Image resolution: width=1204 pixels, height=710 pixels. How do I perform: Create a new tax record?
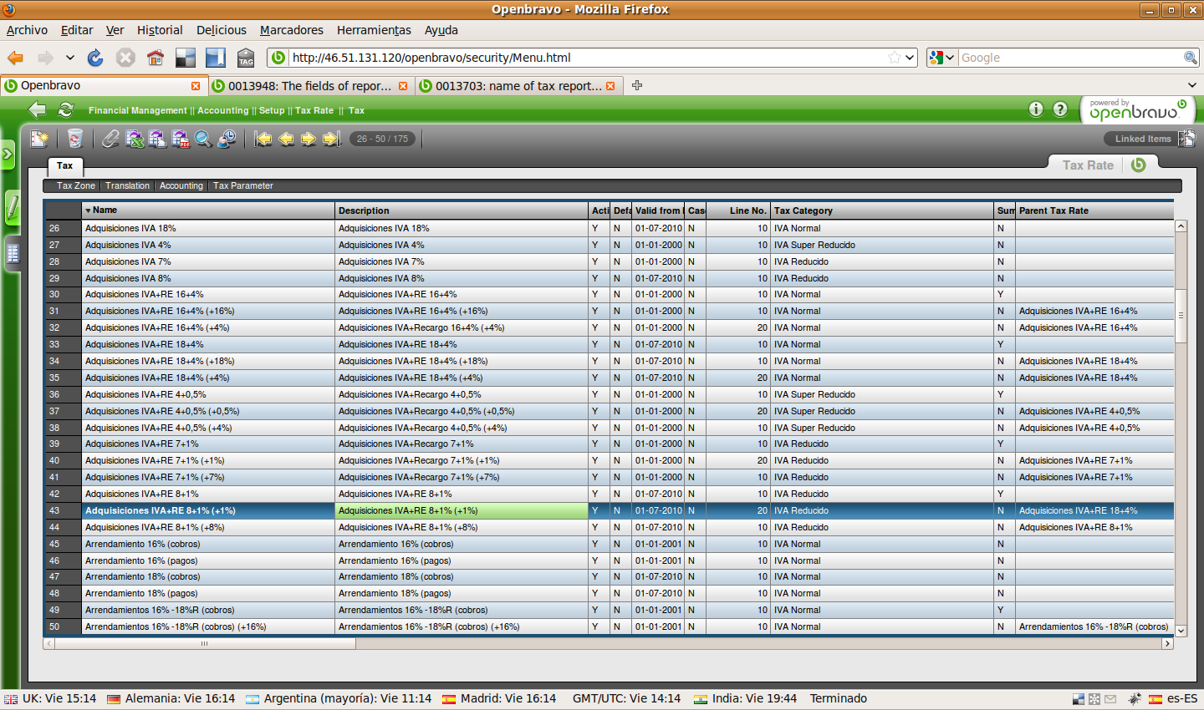pos(39,139)
